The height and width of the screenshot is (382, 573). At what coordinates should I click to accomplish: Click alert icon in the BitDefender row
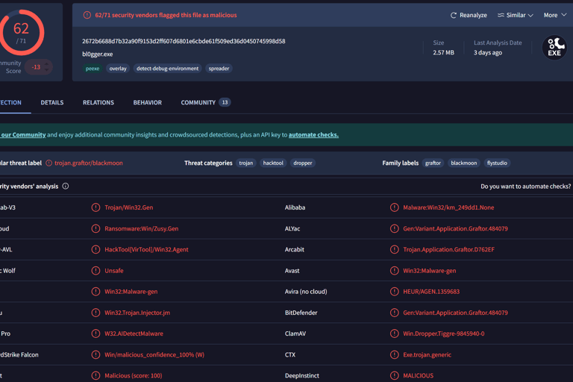(394, 313)
